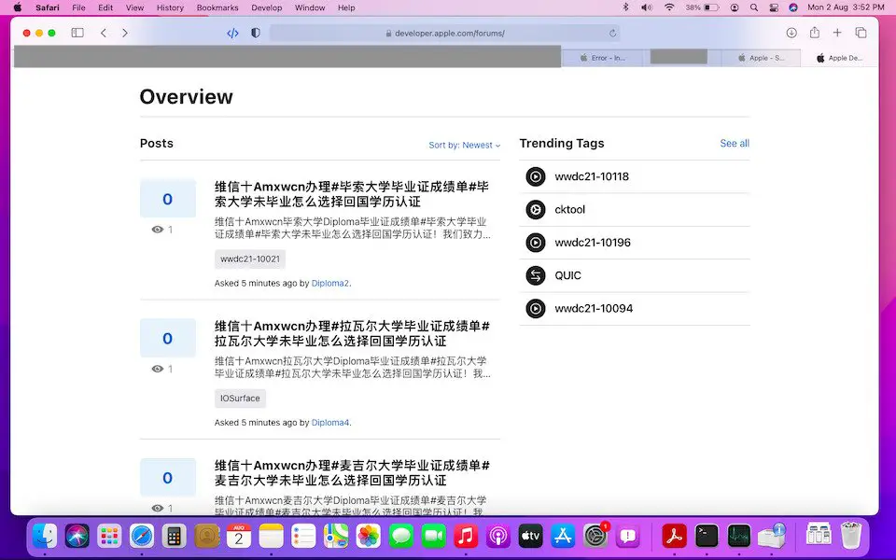Show the tab overview icon
The width and height of the screenshot is (896, 560).
(861, 33)
